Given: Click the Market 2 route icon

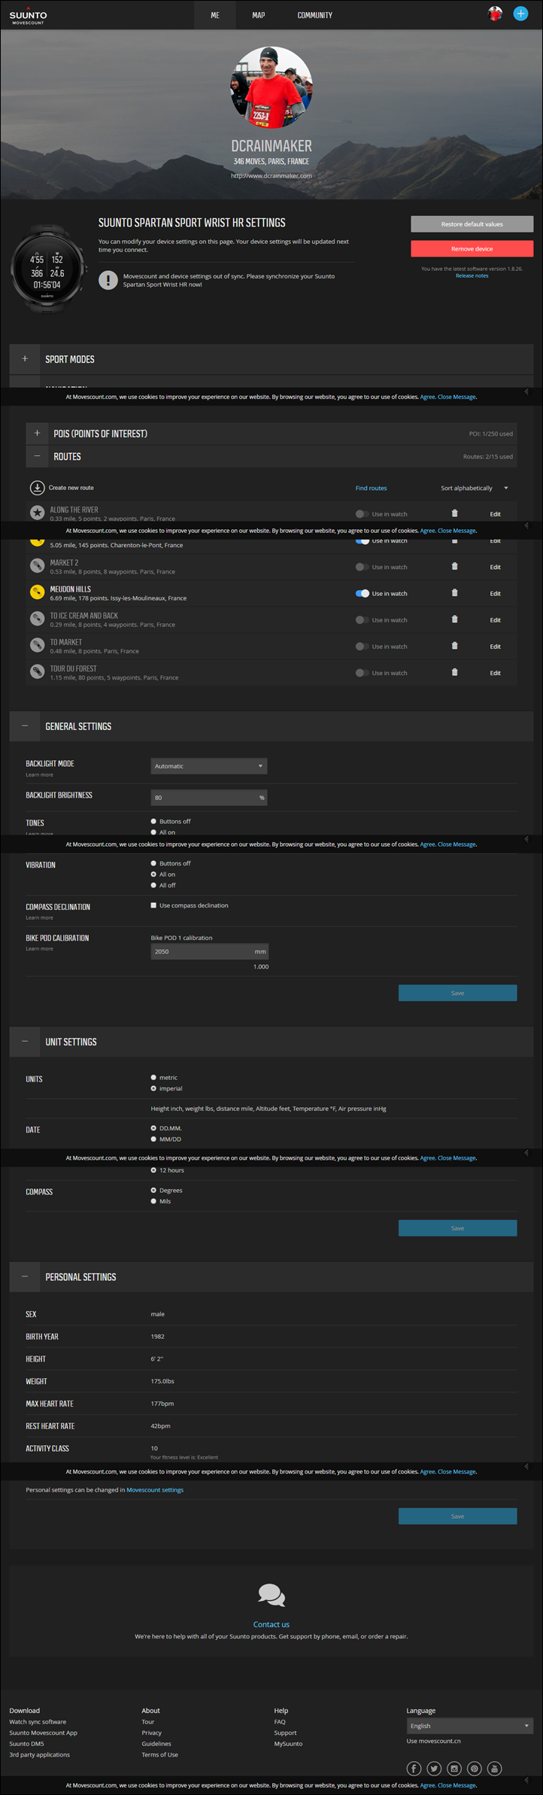Looking at the screenshot, I should (37, 565).
